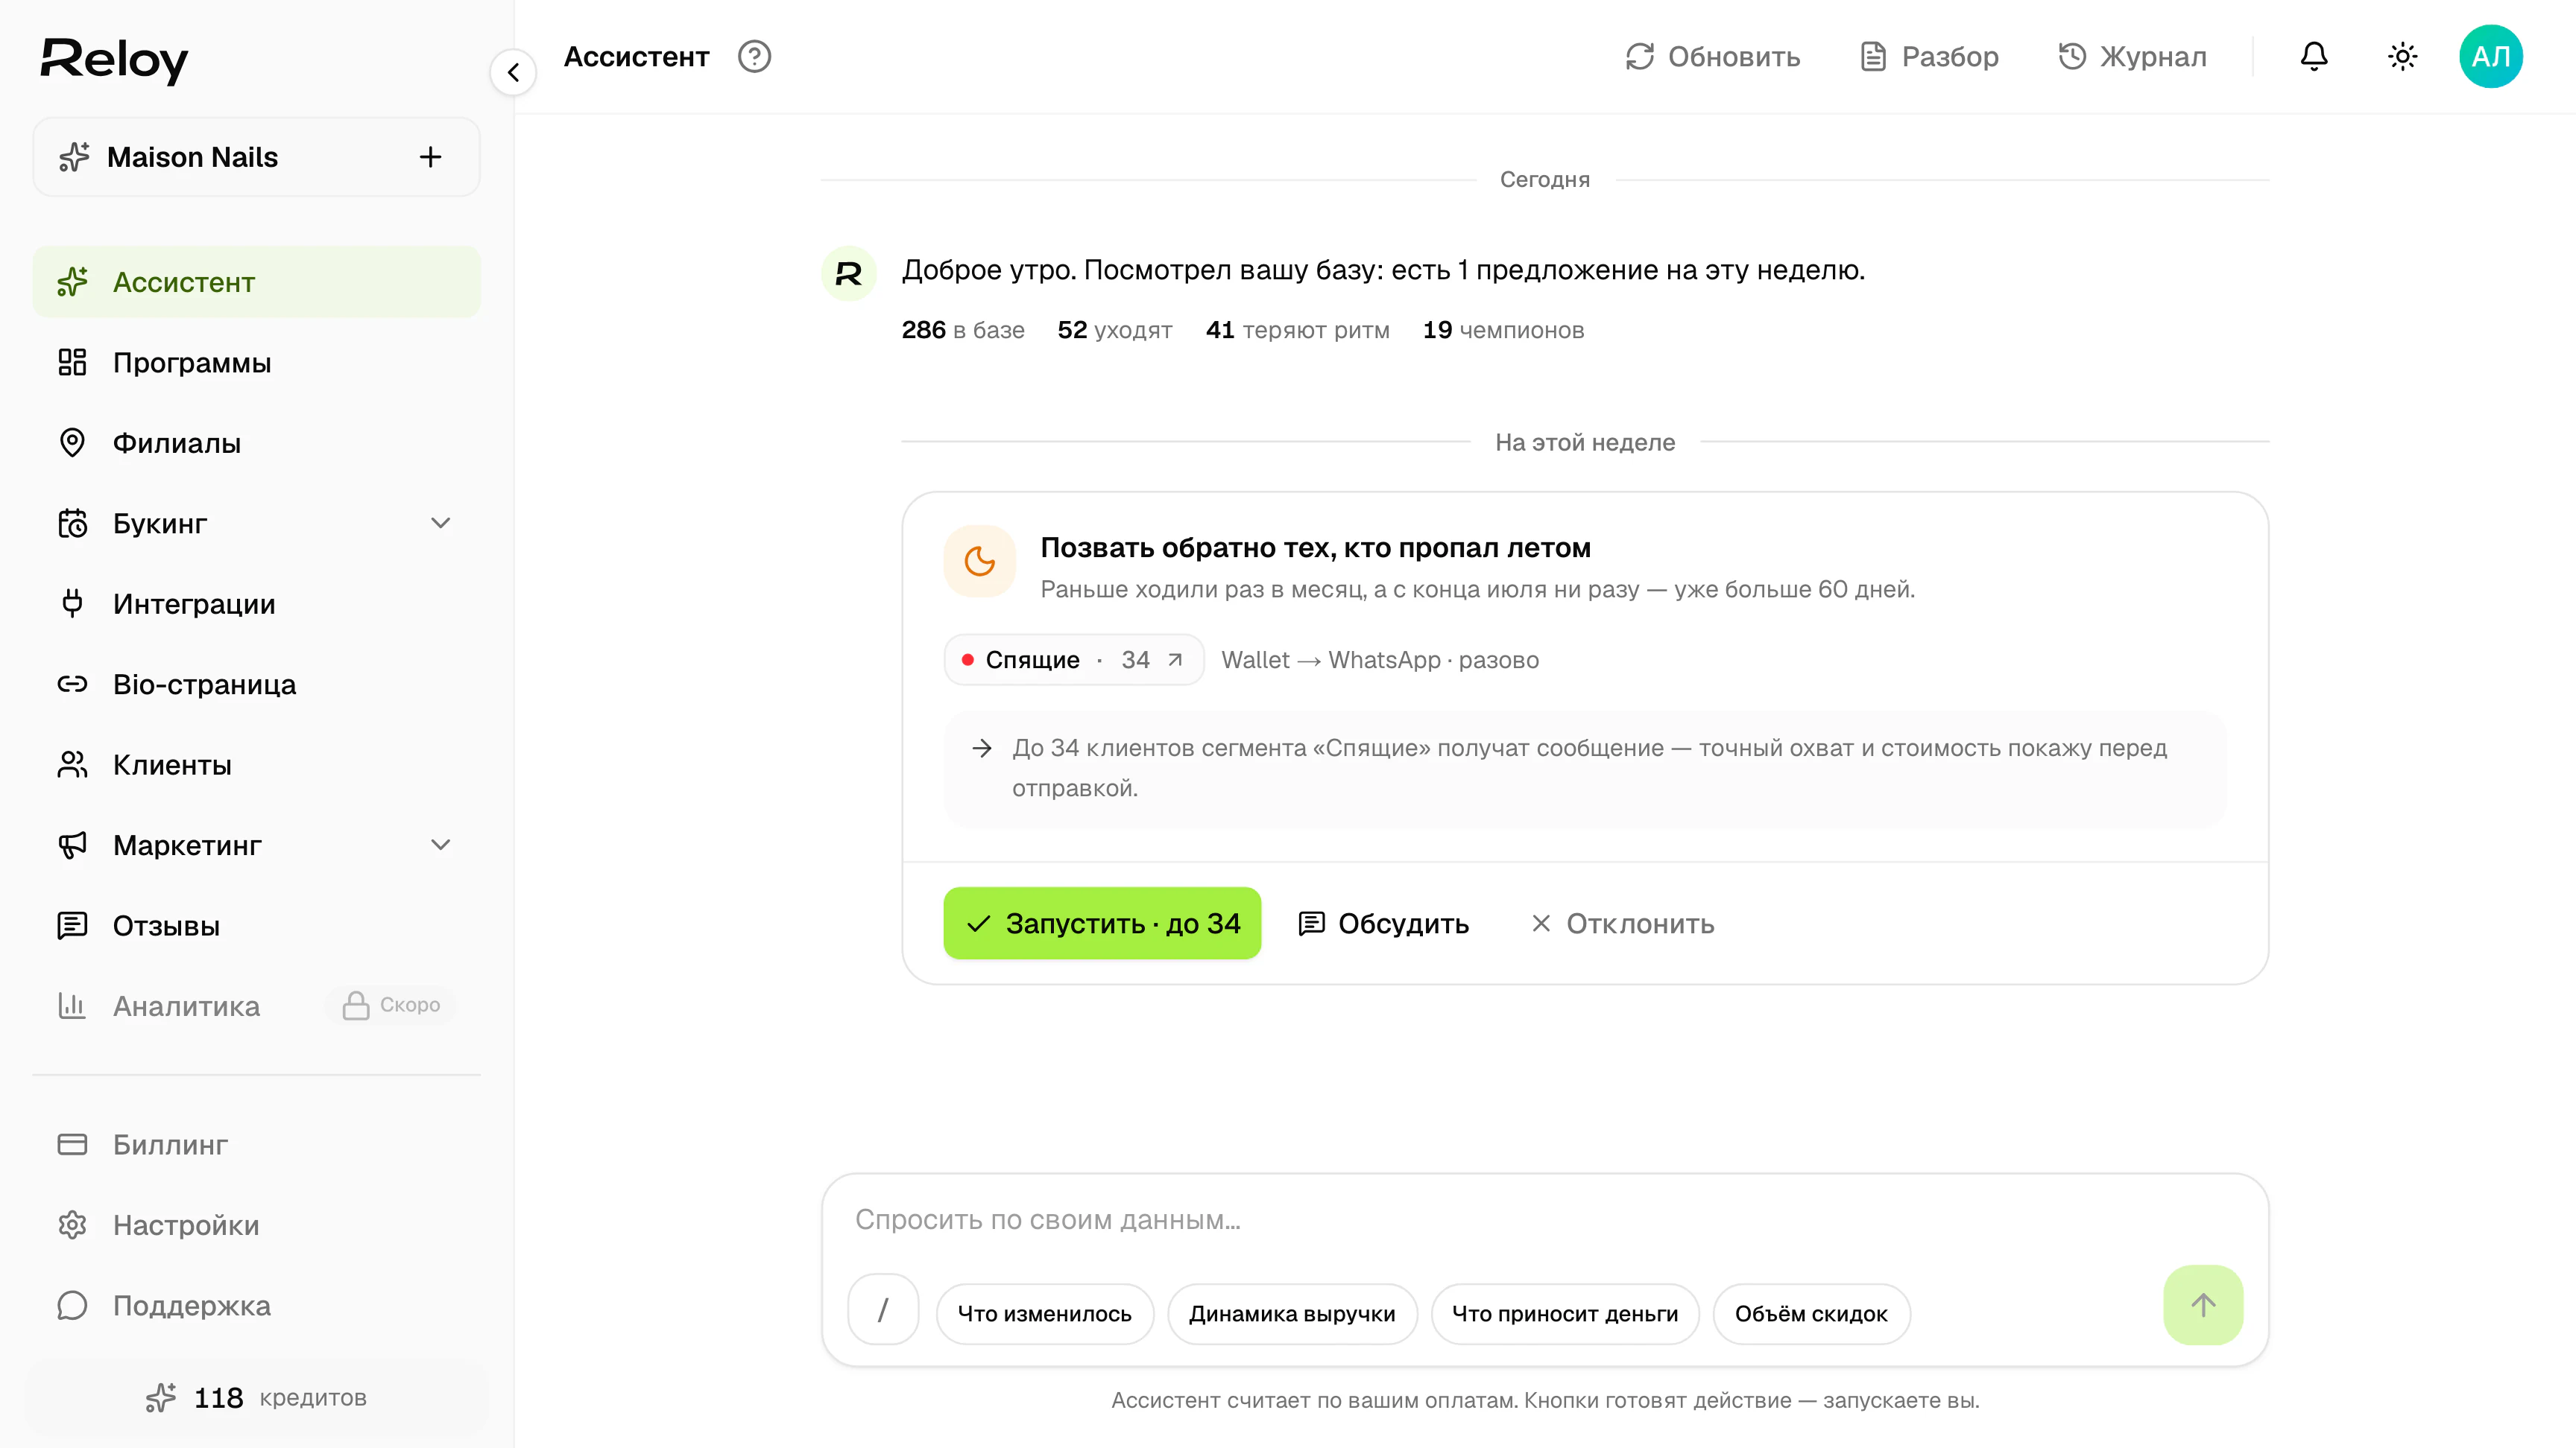Select the Что приносит деньги chip
Image resolution: width=2576 pixels, height=1448 pixels.
(1565, 1314)
